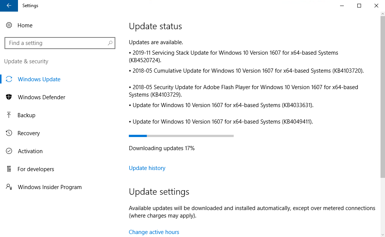
Task: Click the update download progress bar
Action: point(181,136)
